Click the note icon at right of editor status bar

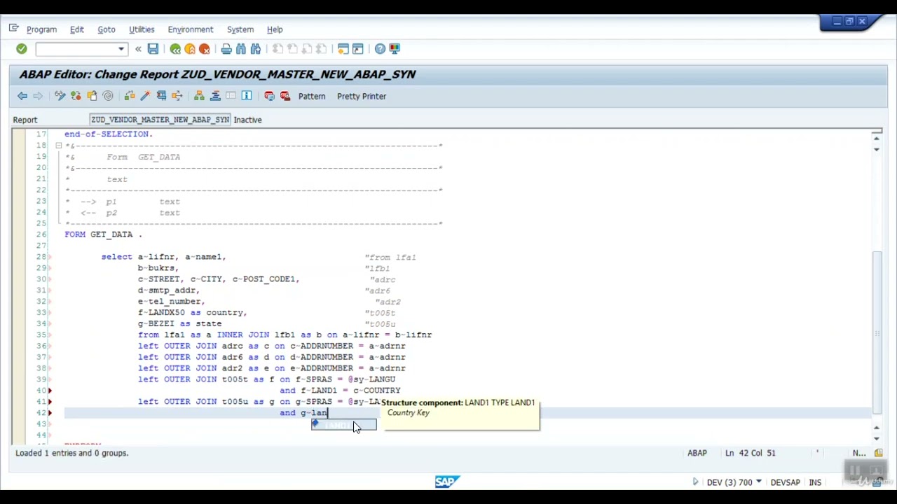click(879, 453)
